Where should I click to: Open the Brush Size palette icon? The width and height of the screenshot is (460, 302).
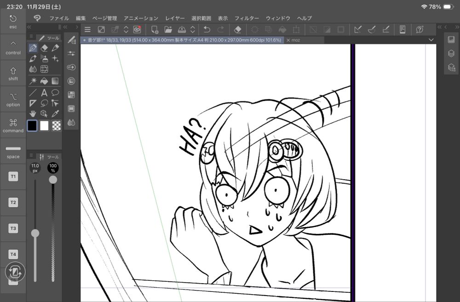(71, 67)
